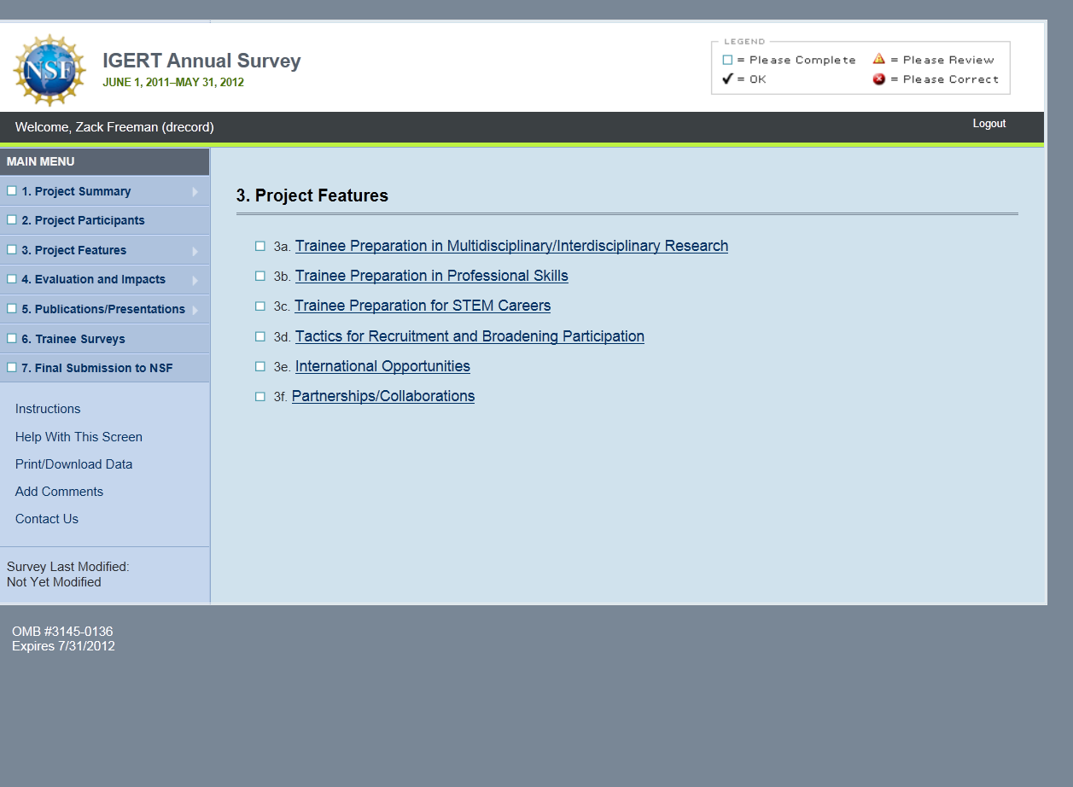Click checkbox icon beside 3c. STEM Careers
This screenshot has height=787, width=1073.
pos(260,306)
